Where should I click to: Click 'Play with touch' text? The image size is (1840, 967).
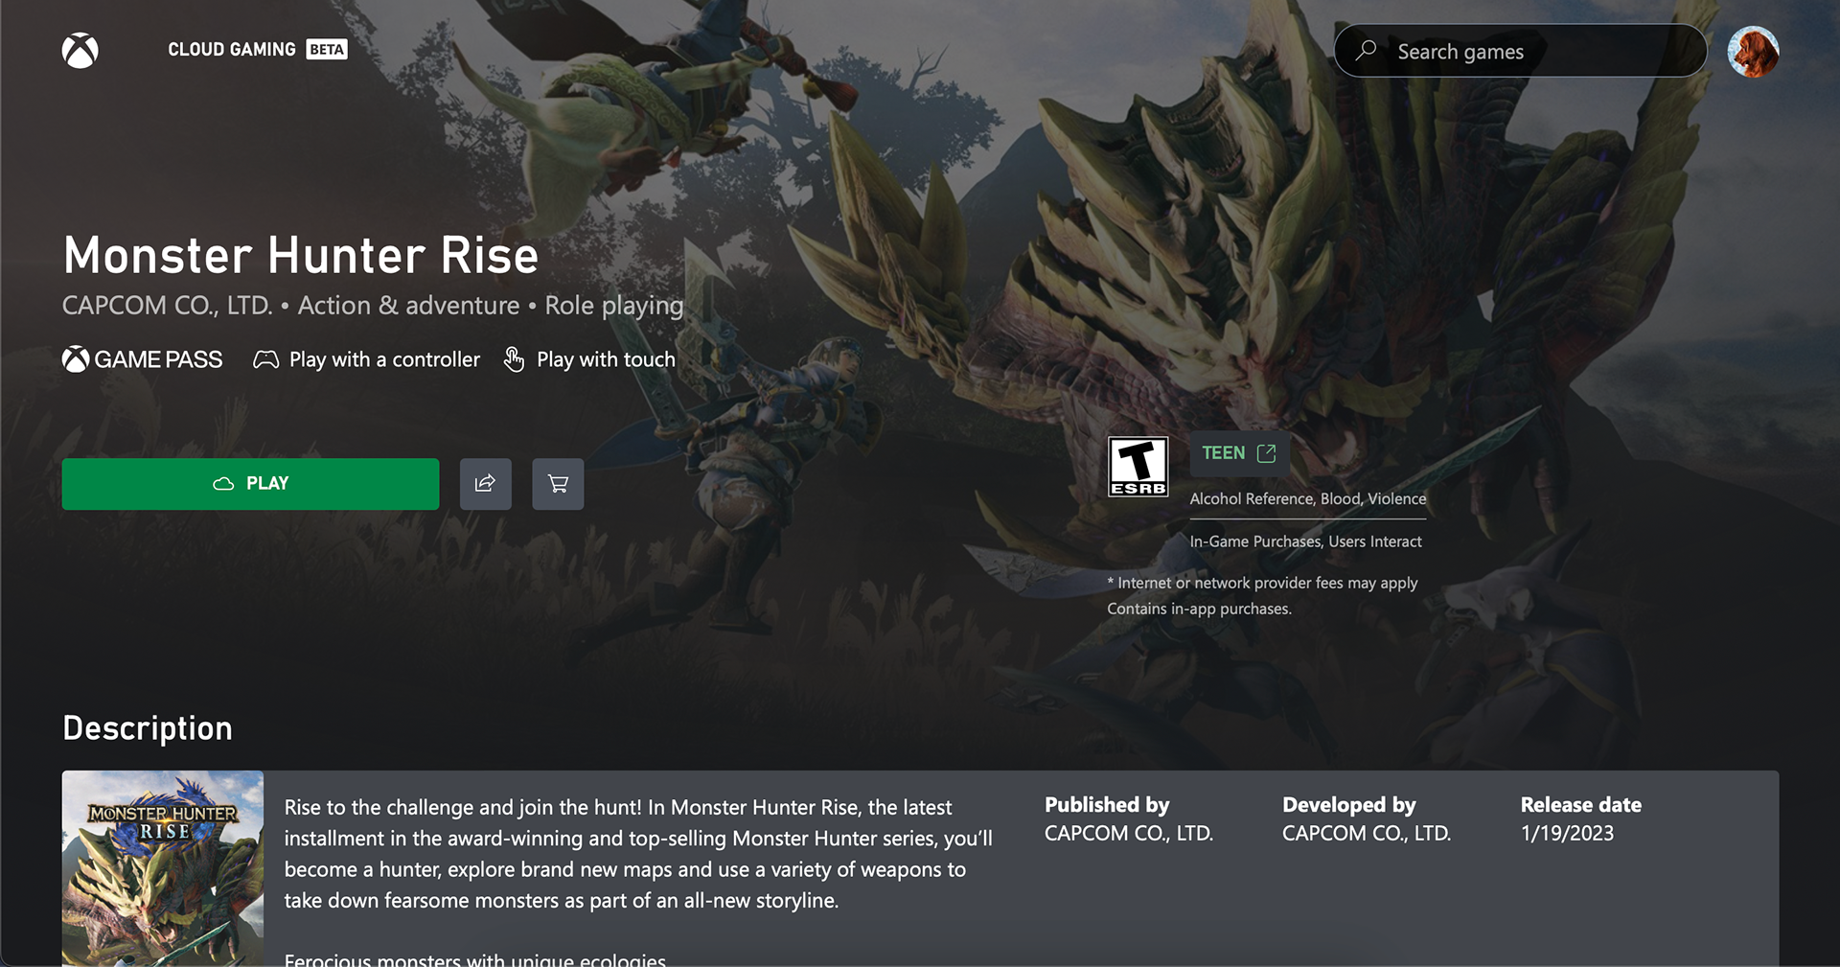606,359
